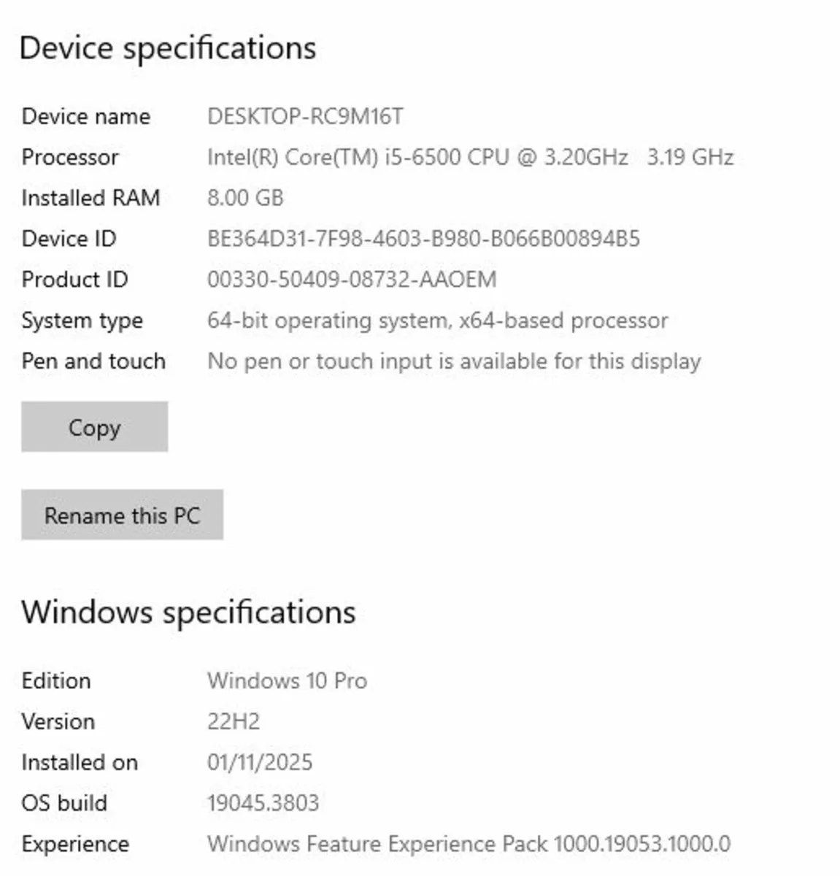840x876 pixels.
Task: Select the Installed RAM value 8.00 GB
Action: [x=247, y=197]
